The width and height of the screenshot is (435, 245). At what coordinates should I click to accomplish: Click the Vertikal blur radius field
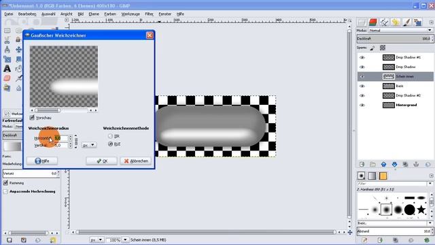pos(61,145)
